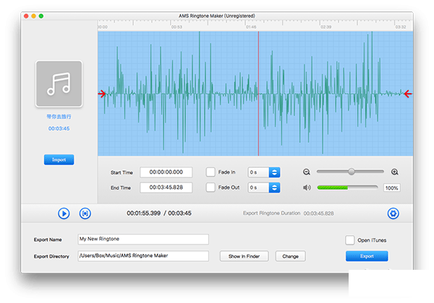Click the waveform zoom slider handle
The width and height of the screenshot is (434, 303).
click(352, 172)
